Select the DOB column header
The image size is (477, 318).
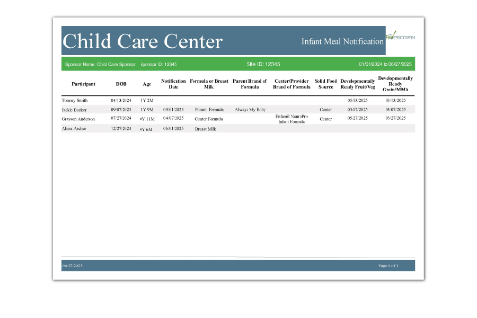[x=121, y=84]
